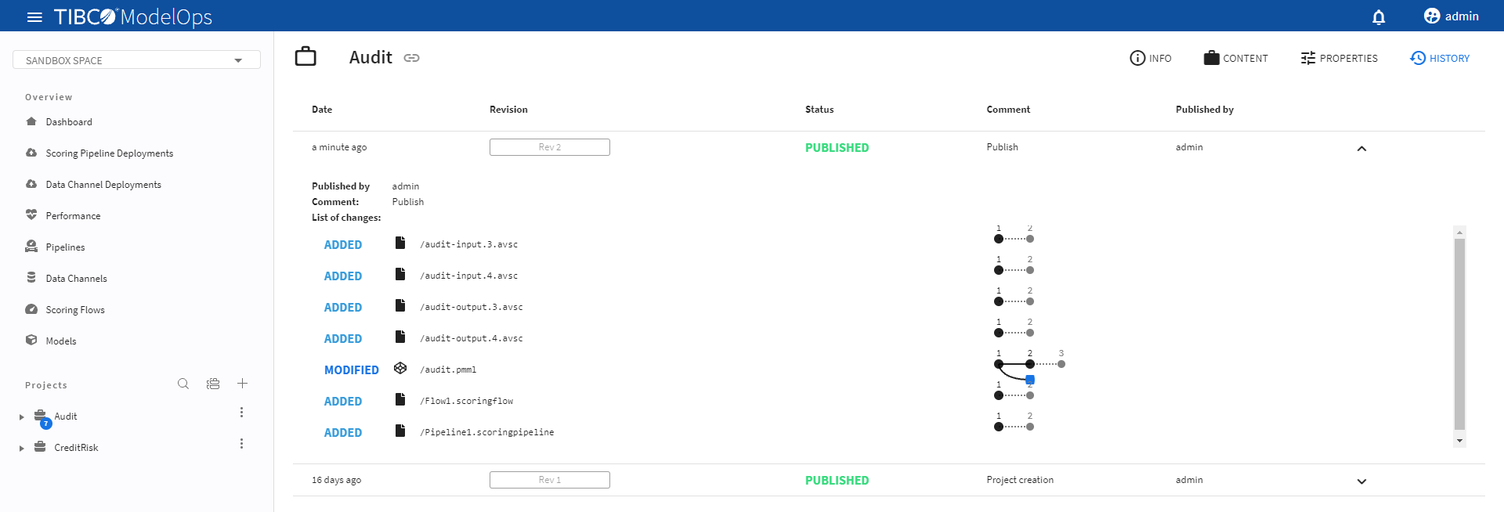Click the Date column header
The width and height of the screenshot is (1504, 512).
[322, 110]
